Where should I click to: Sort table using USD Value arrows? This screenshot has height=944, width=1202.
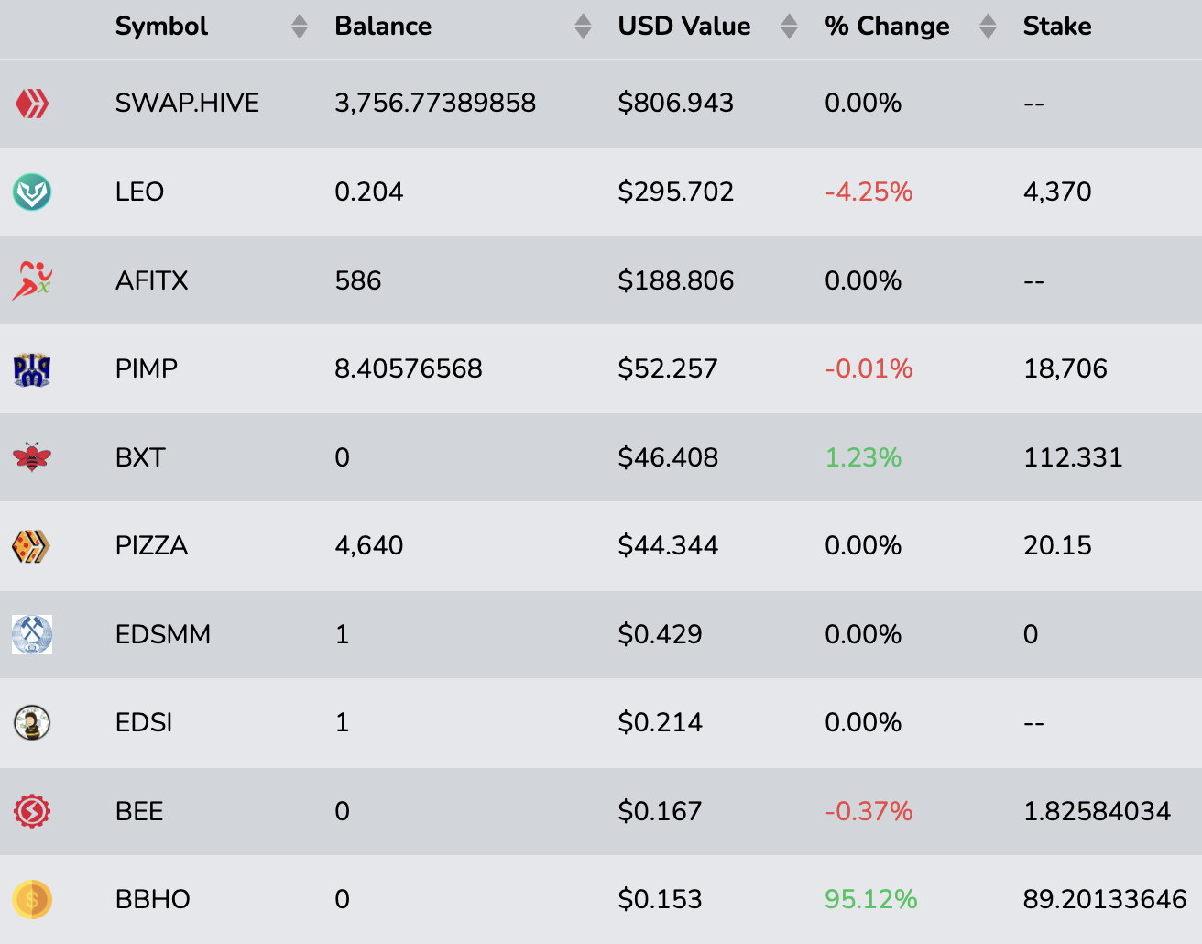coord(789,27)
